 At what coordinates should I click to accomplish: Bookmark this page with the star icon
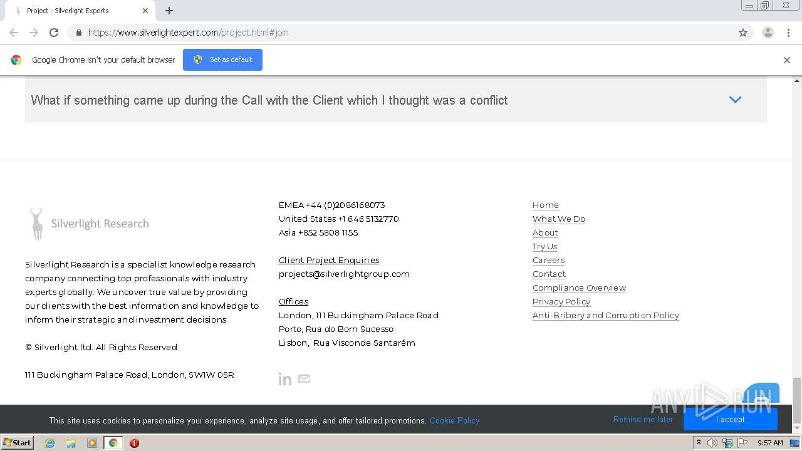point(743,33)
